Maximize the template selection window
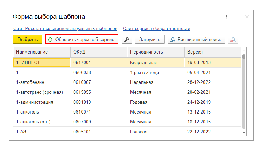 pyautogui.click(x=237, y=17)
